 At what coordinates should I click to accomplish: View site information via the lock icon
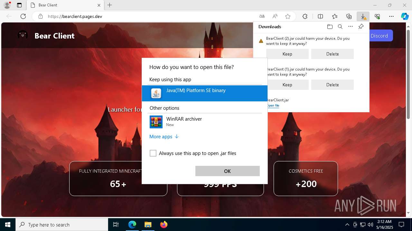point(41,16)
